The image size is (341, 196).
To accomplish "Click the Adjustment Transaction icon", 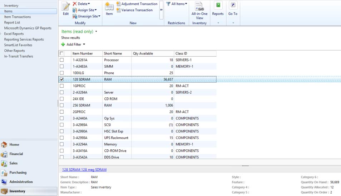I will 119,4.
